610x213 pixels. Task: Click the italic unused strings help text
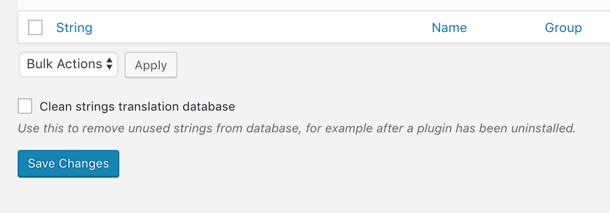tap(297, 128)
